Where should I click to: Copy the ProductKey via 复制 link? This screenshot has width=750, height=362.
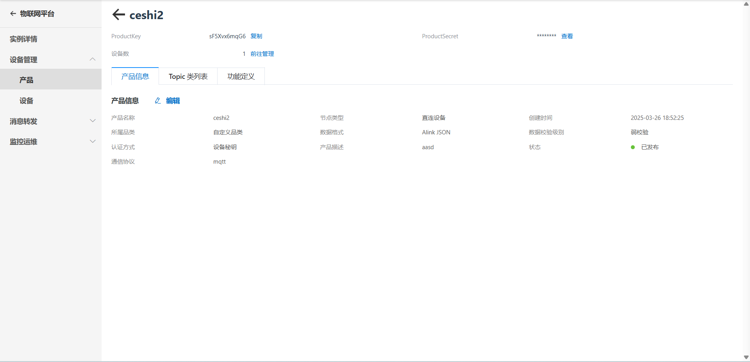coord(256,36)
